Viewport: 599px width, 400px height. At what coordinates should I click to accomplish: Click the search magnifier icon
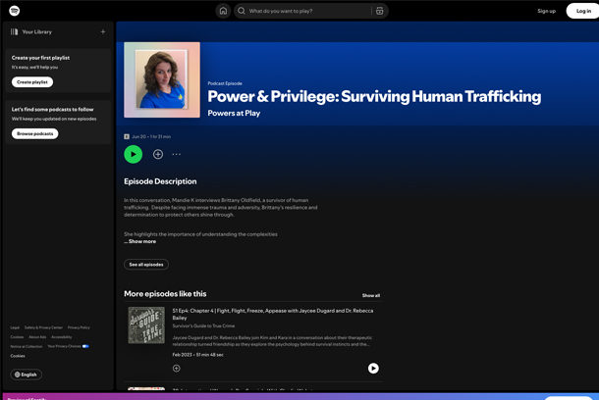242,11
